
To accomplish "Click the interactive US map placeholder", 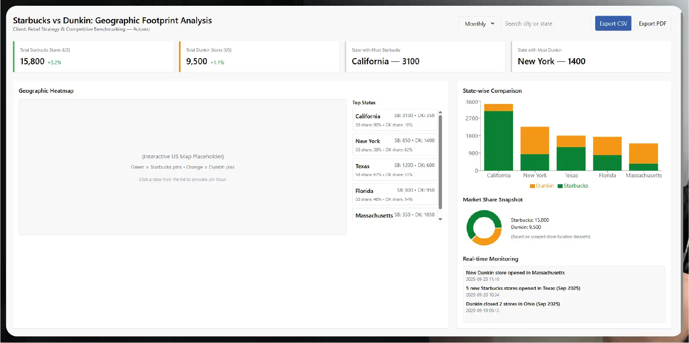I will (183, 167).
